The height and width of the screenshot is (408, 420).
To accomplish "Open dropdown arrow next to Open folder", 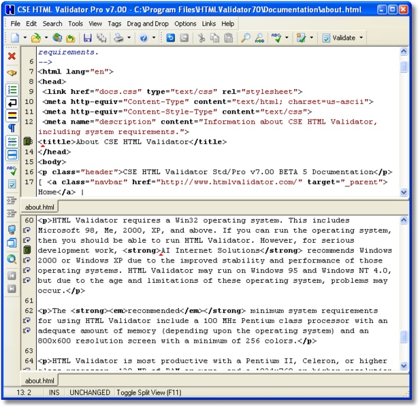I will pyautogui.click(x=46, y=37).
